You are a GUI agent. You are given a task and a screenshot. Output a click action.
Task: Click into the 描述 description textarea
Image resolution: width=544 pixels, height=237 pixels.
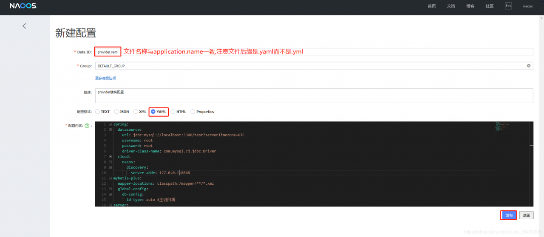pyautogui.click(x=314, y=96)
